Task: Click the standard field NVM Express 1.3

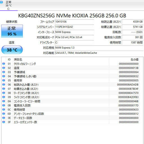Action: click(x=99, y=48)
